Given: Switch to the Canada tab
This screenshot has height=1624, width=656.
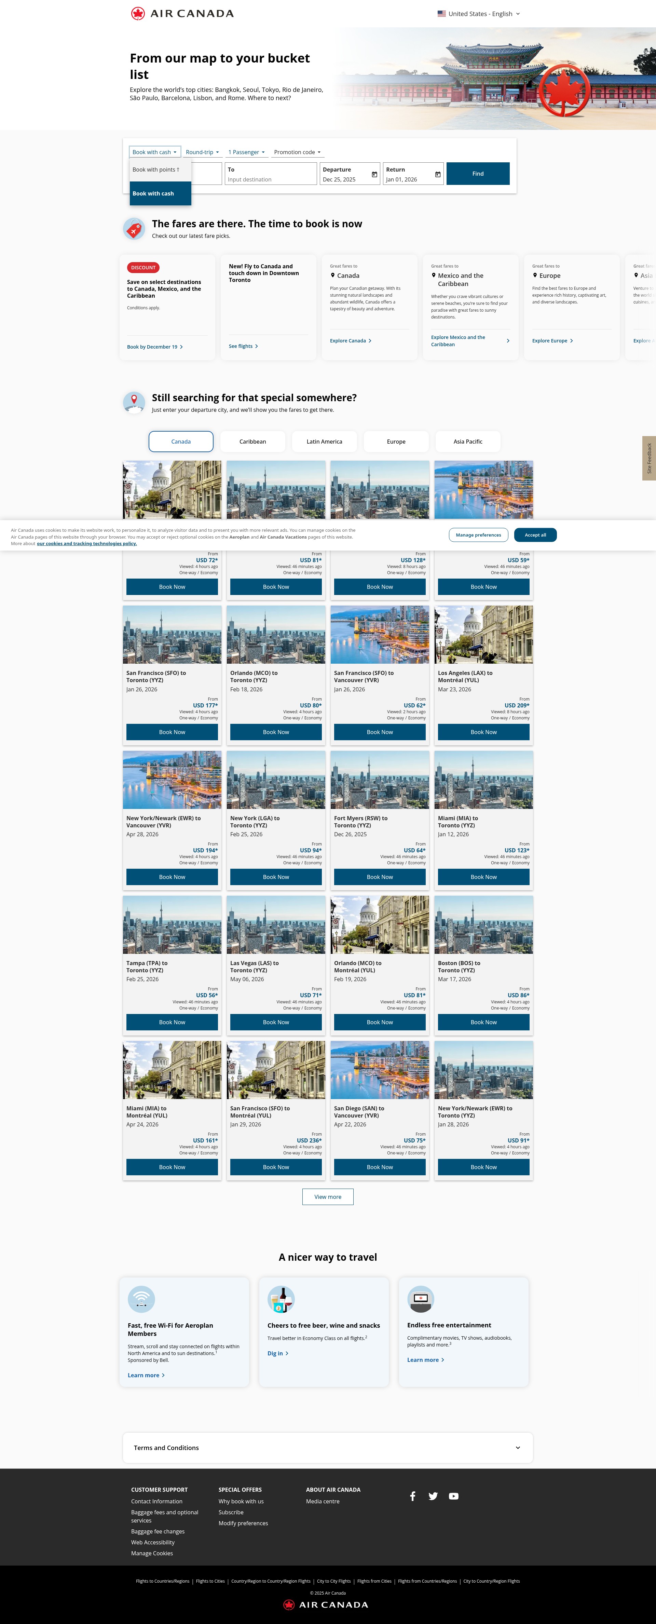Looking at the screenshot, I should click(x=181, y=441).
